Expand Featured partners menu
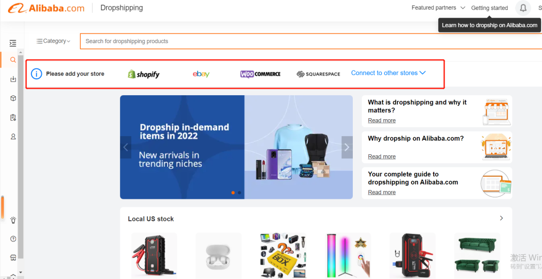542x279 pixels. click(438, 8)
